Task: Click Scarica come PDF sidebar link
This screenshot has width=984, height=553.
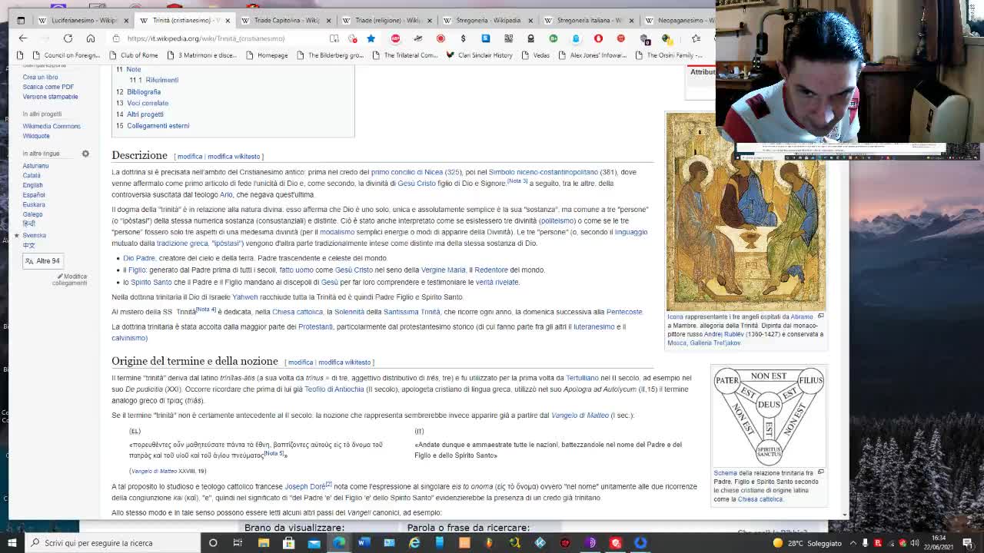Action: coord(48,87)
